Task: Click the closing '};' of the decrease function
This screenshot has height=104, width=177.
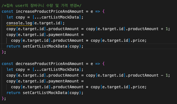Action: click(4, 98)
